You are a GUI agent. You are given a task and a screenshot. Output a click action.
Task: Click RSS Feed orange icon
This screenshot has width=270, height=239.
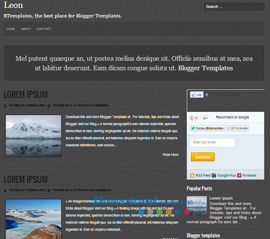tap(192, 175)
